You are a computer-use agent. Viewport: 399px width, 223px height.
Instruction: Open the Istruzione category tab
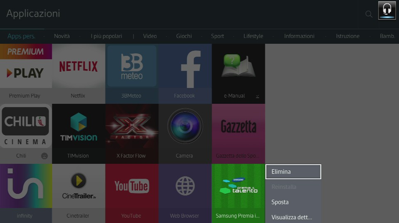(348, 36)
